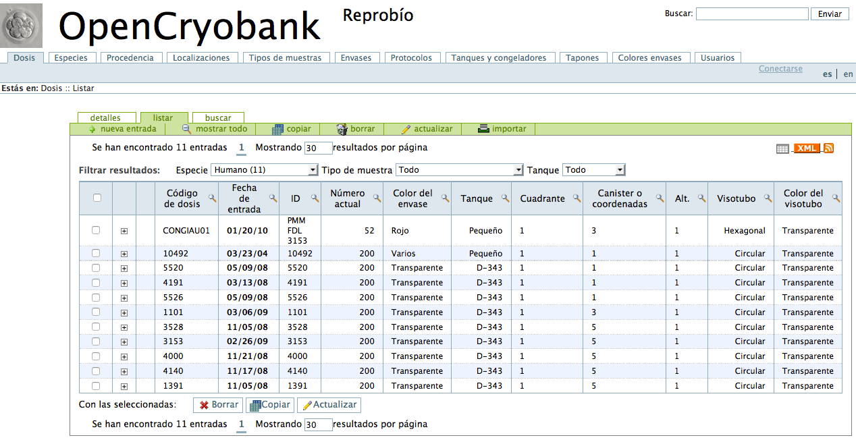Click inside the Buscar input field
This screenshot has width=856, height=442.
pos(751,13)
